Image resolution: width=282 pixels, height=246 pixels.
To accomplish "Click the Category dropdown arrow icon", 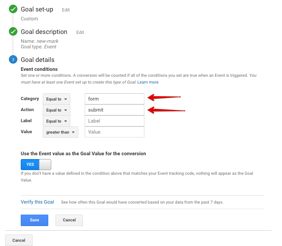I will click(x=66, y=99).
